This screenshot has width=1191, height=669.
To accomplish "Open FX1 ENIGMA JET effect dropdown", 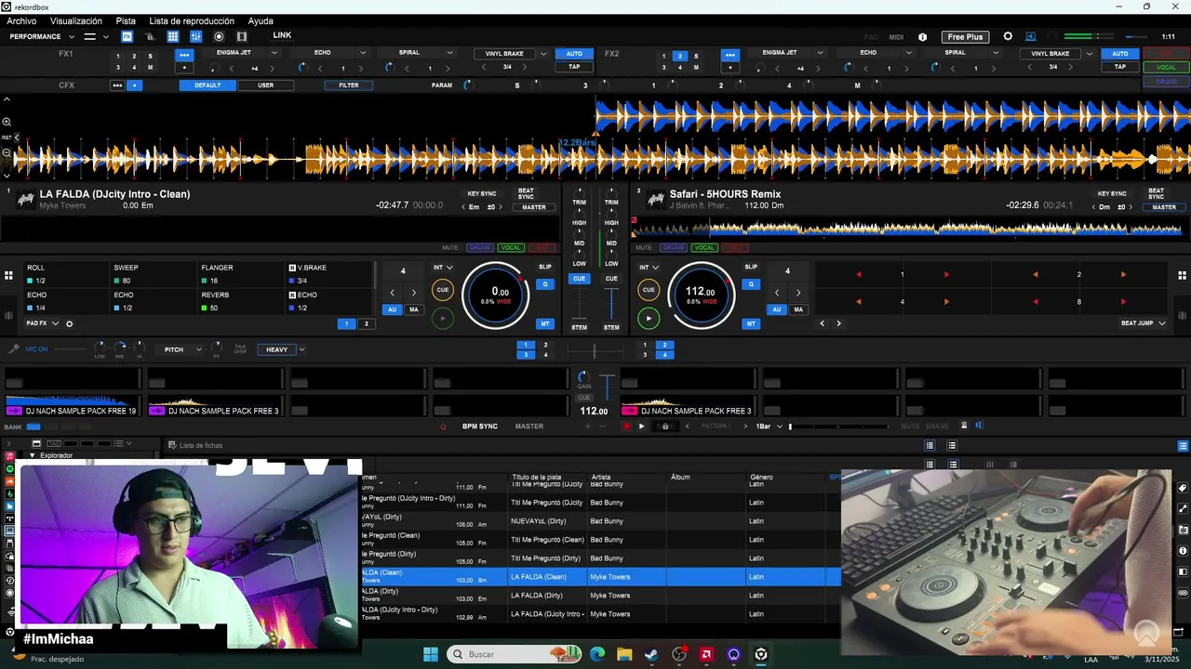I will [x=274, y=53].
